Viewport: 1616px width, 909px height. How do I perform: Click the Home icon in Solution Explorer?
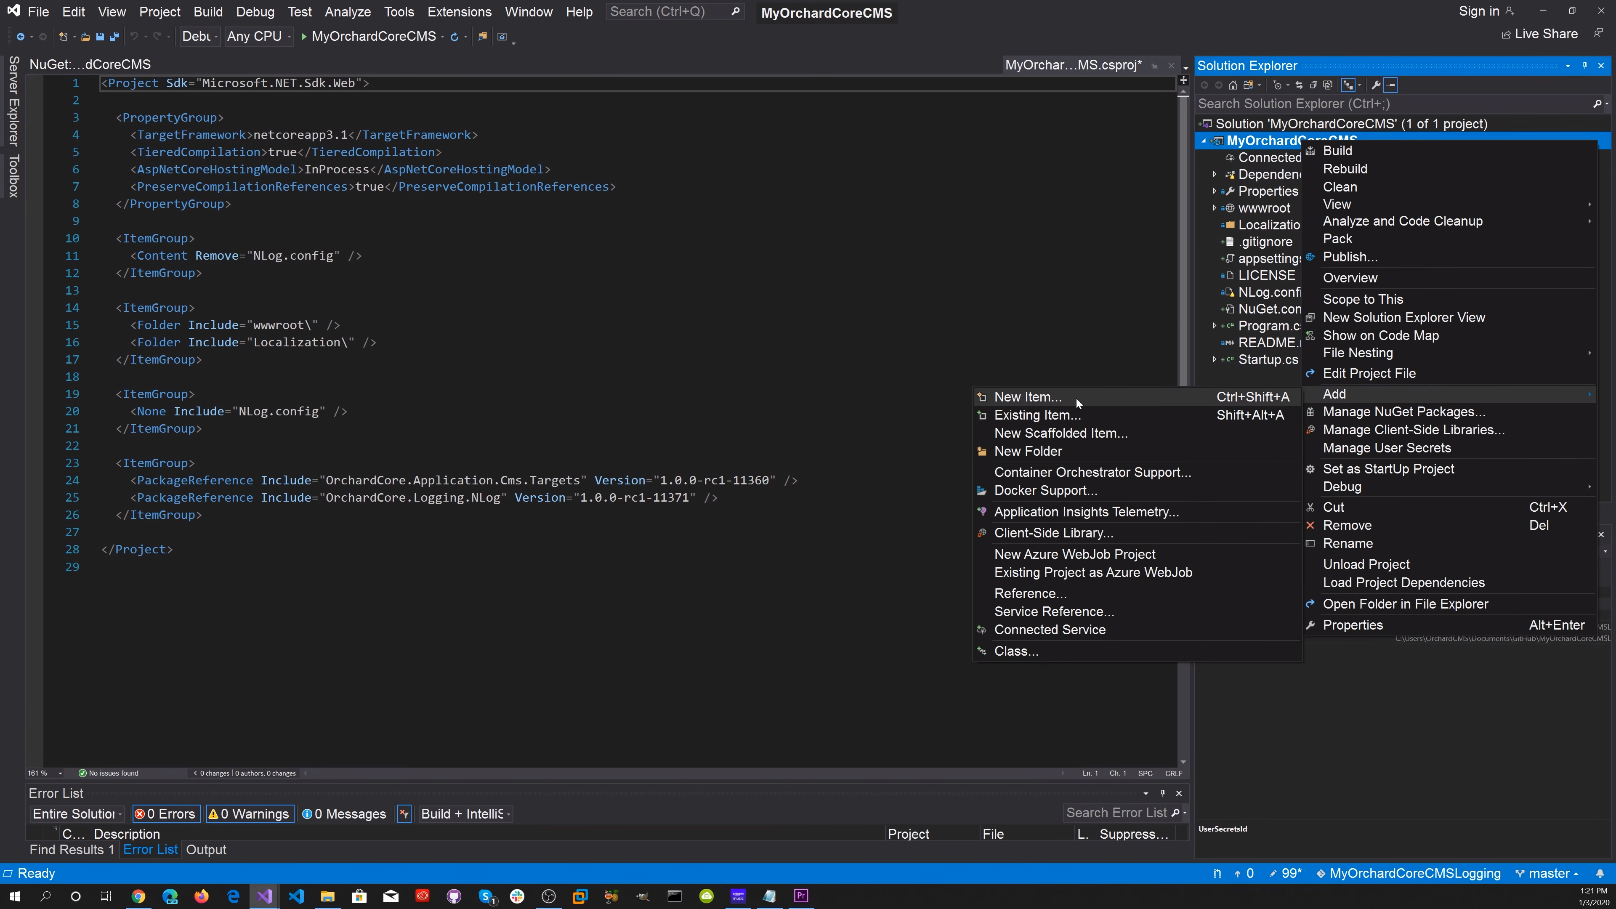click(x=1233, y=85)
